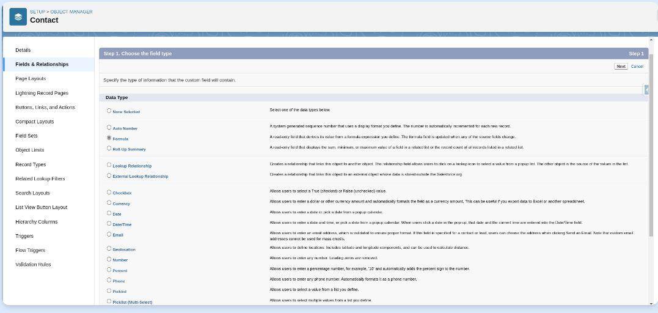Cancel the new field wizard
The height and width of the screenshot is (313, 658).
[637, 66]
